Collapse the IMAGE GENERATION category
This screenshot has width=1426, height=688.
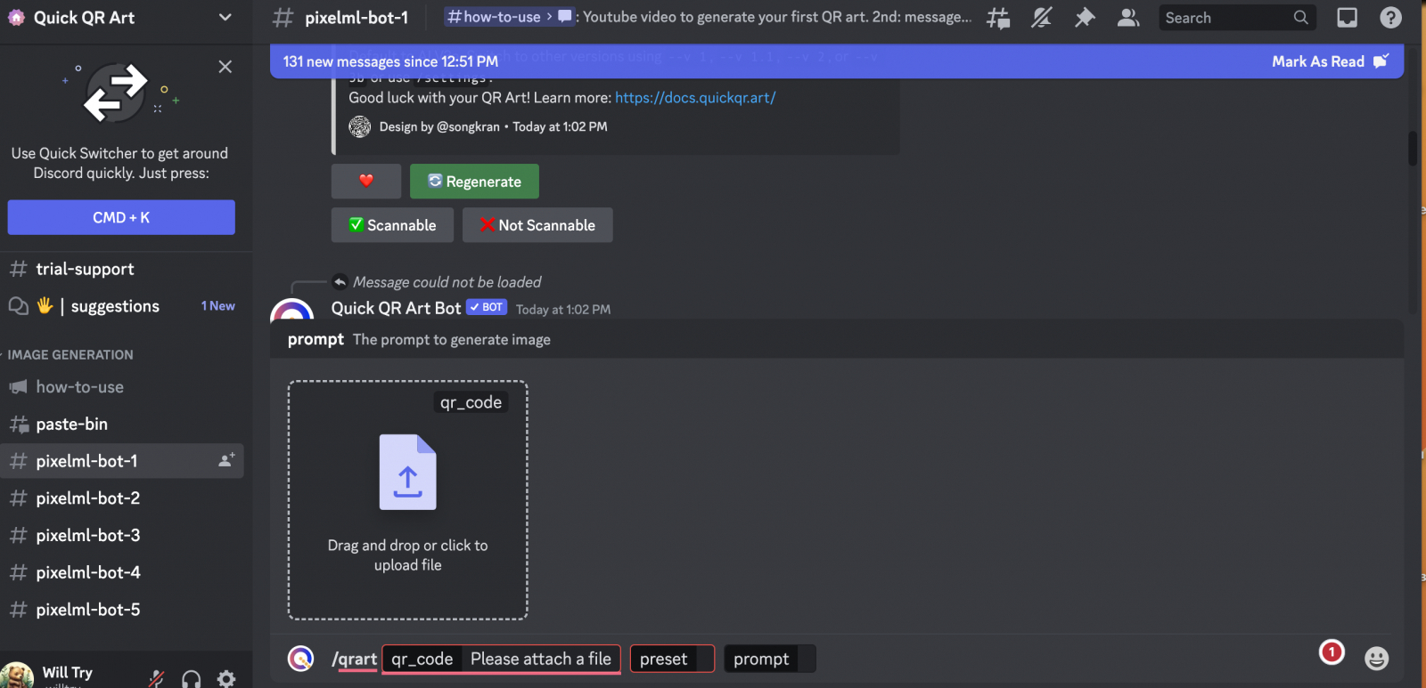(70, 354)
